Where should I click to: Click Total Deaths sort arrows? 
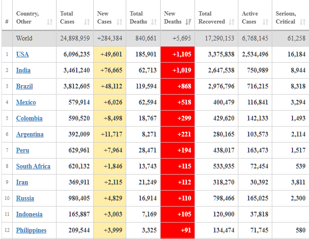[x=154, y=22]
